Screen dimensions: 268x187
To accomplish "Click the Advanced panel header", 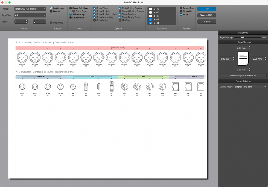I will 243,32.
